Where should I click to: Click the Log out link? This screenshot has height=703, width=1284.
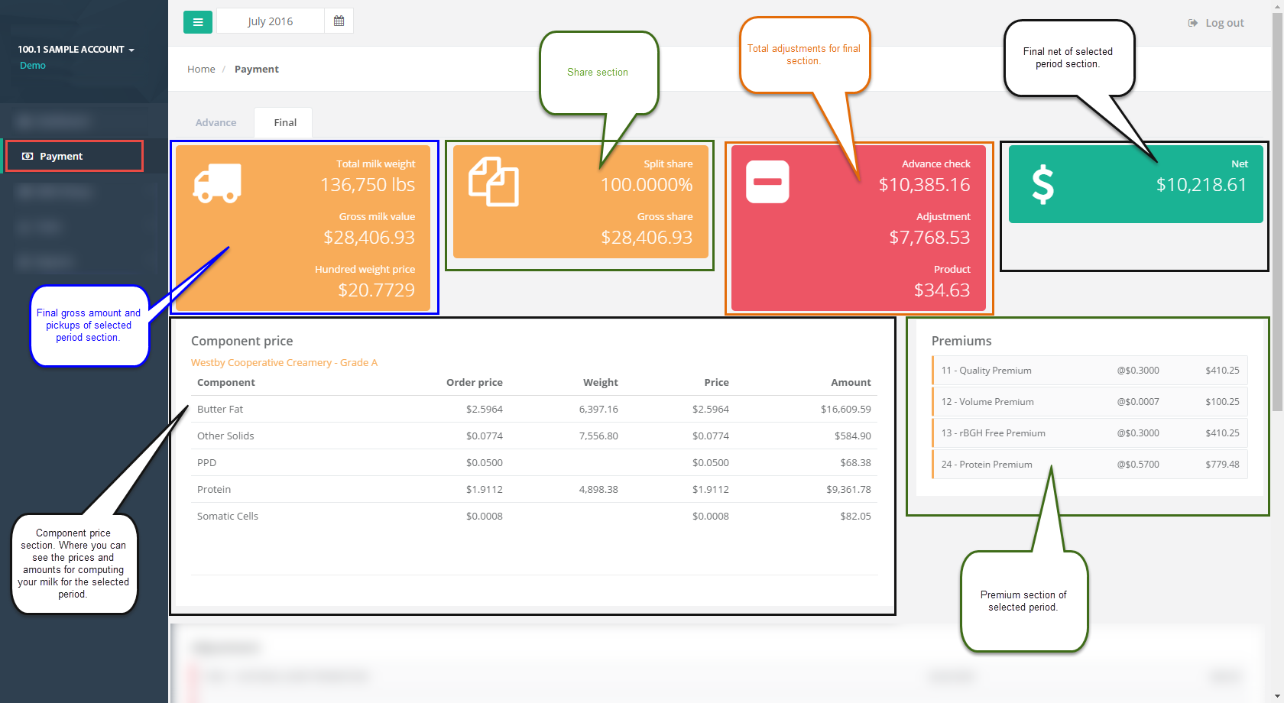click(x=1224, y=23)
